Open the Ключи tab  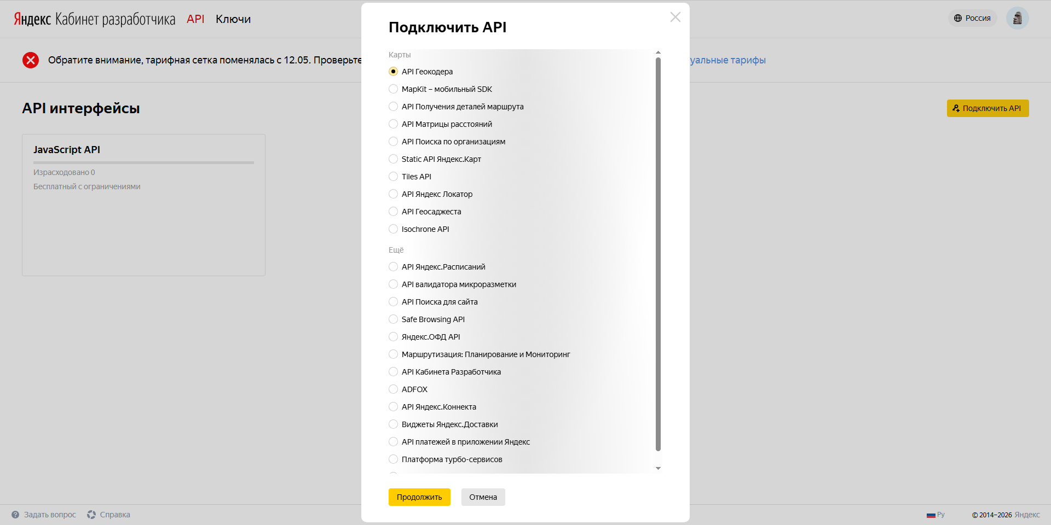233,19
